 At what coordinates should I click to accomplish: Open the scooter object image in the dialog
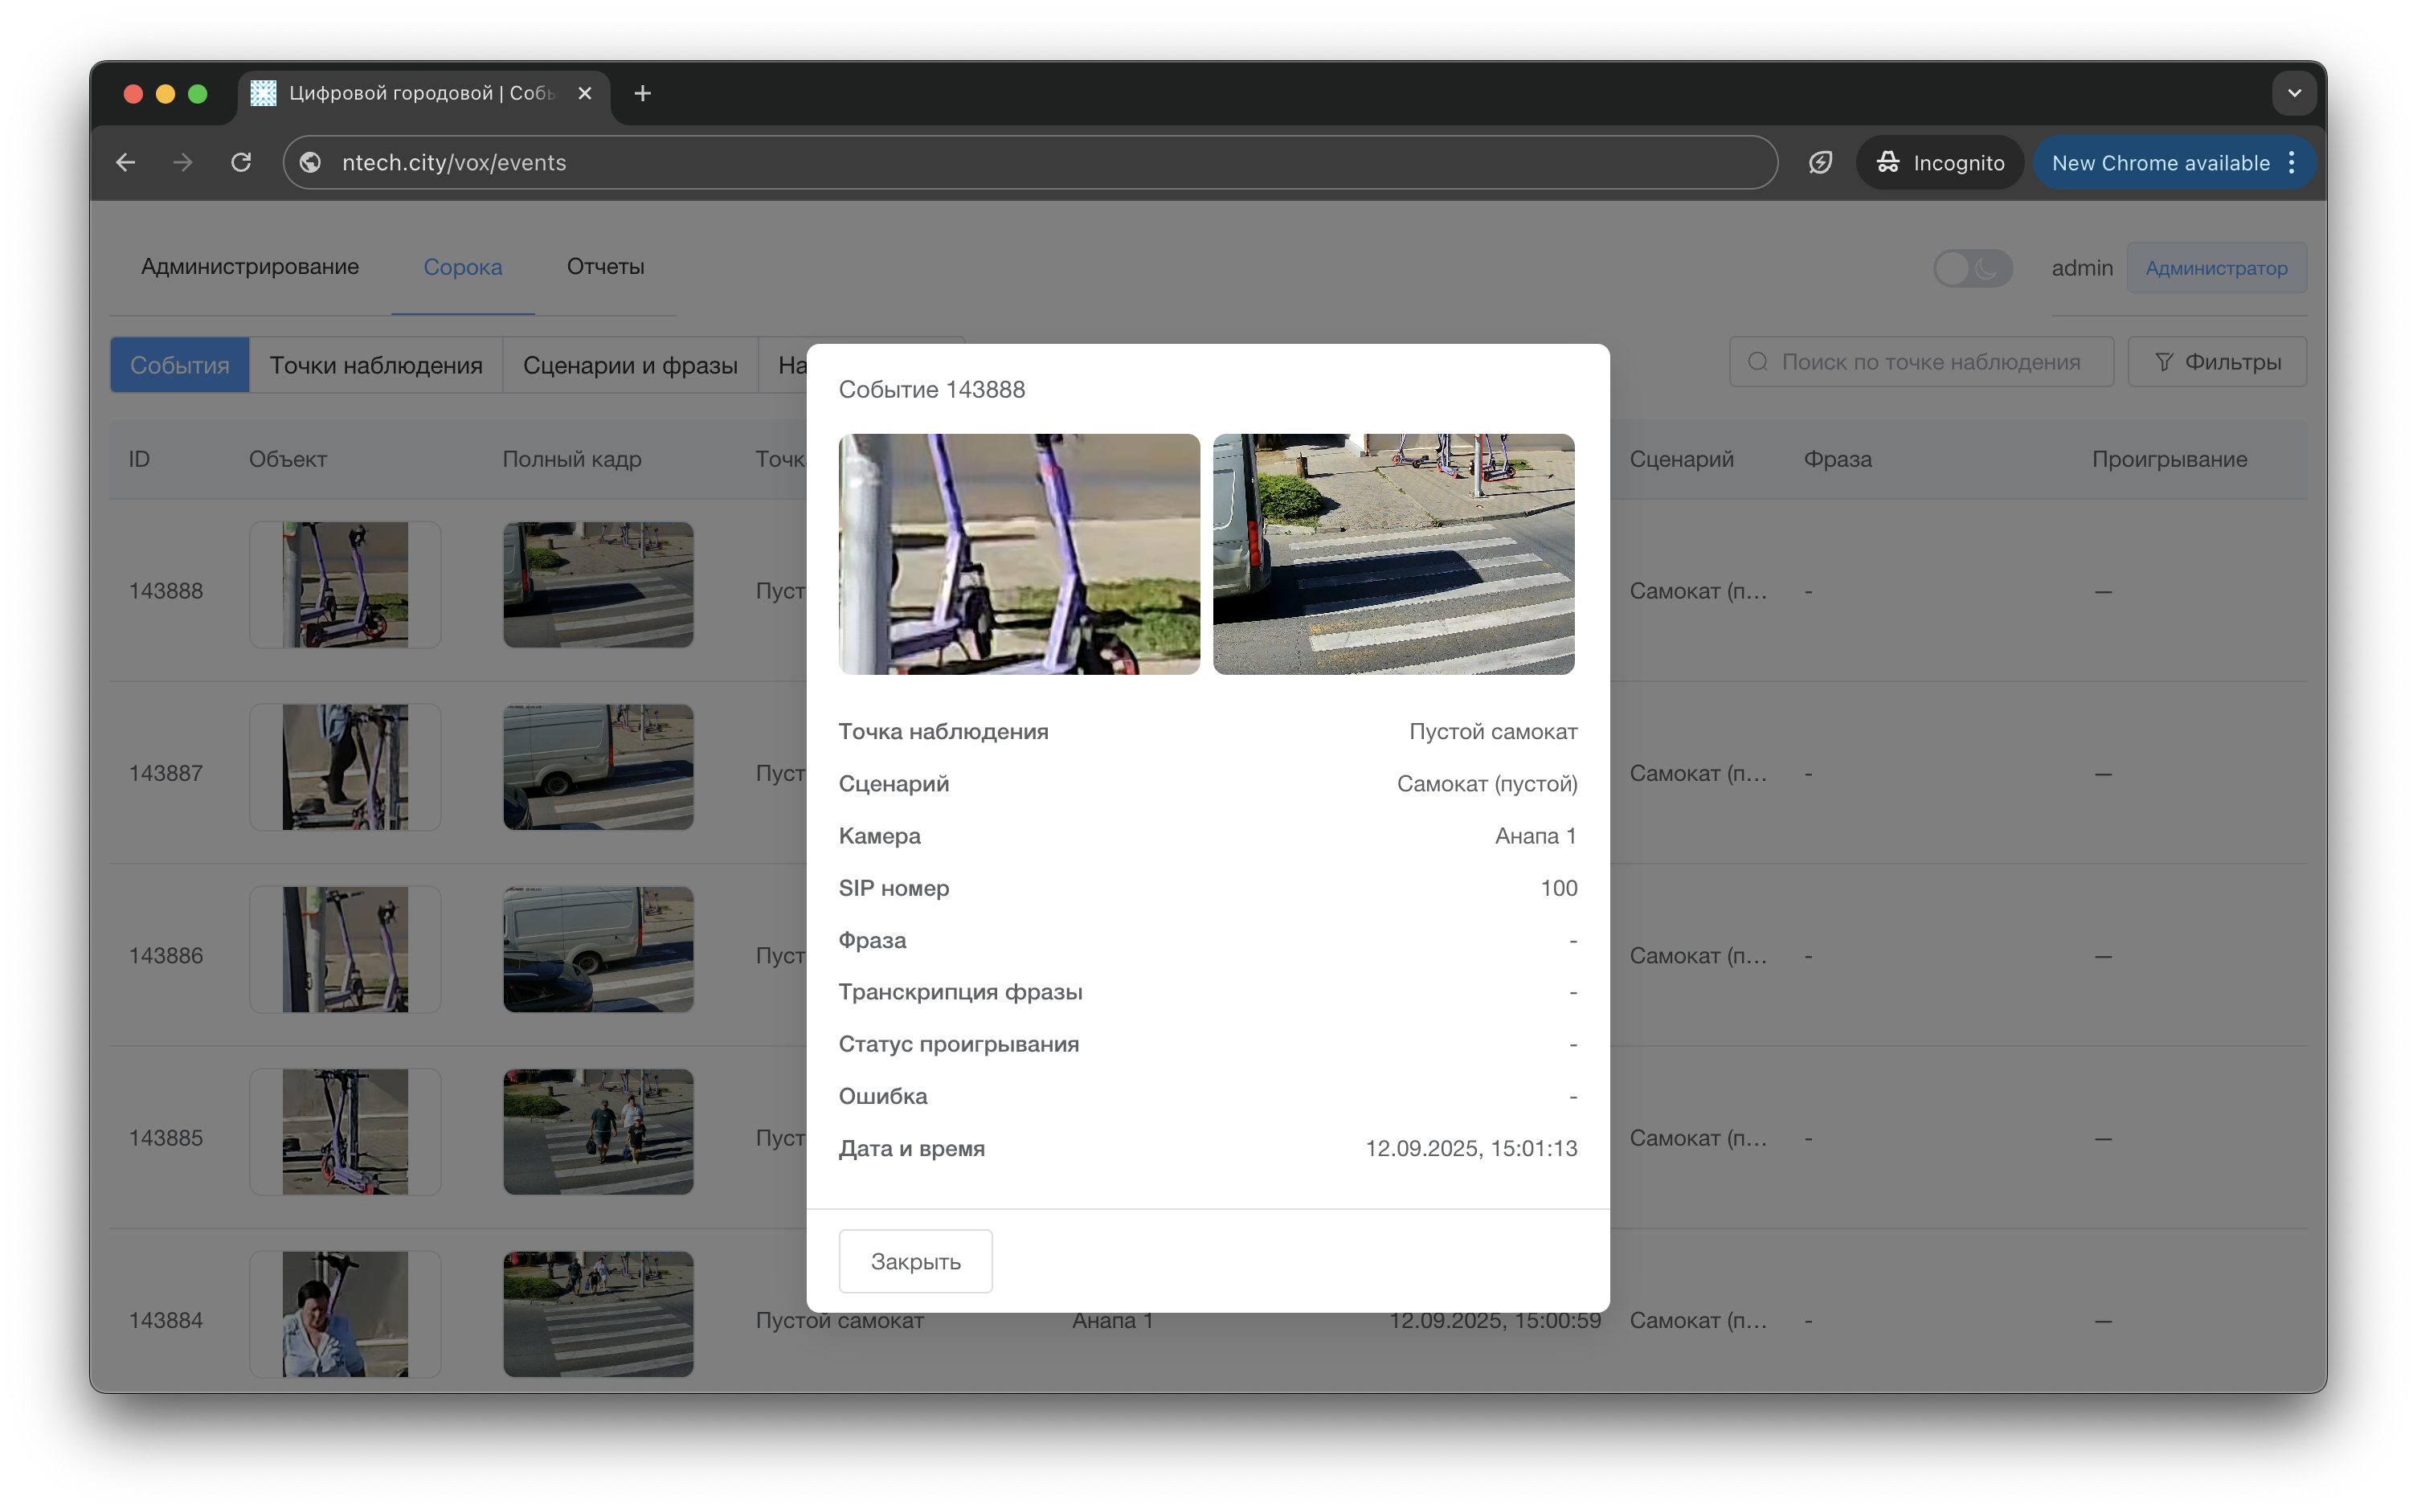(1018, 554)
